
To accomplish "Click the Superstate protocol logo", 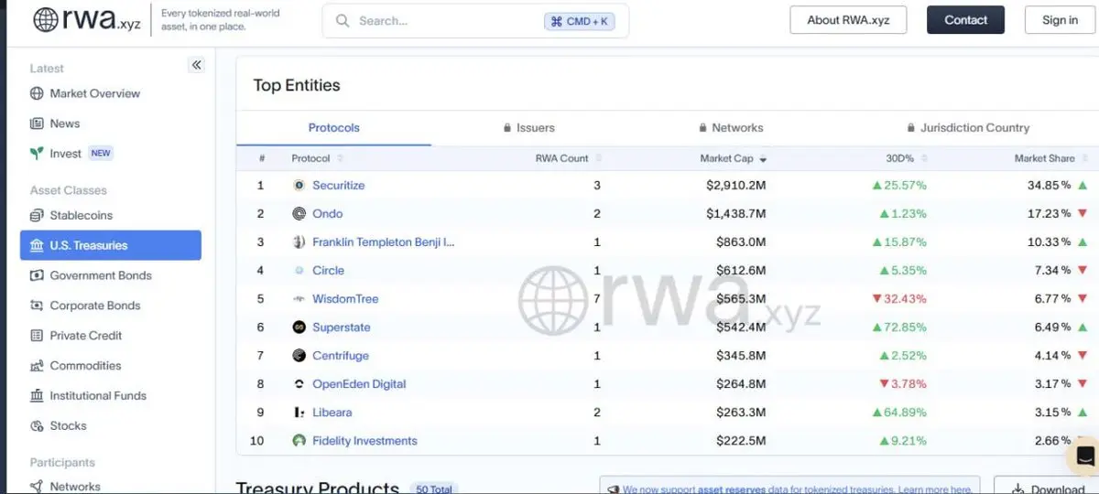I will (299, 328).
